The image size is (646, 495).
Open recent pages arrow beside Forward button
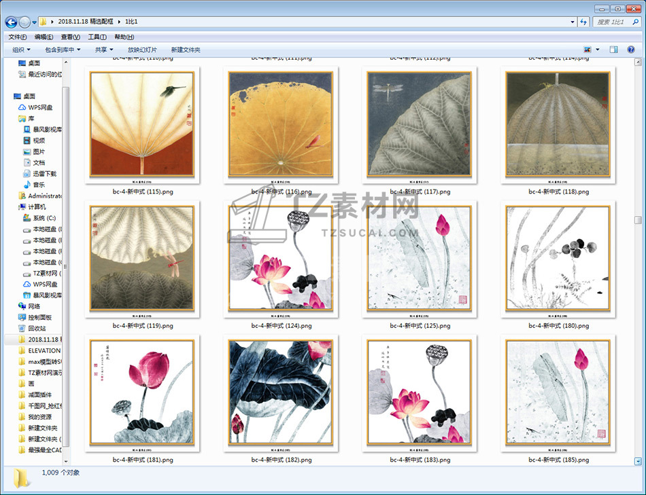(x=34, y=22)
